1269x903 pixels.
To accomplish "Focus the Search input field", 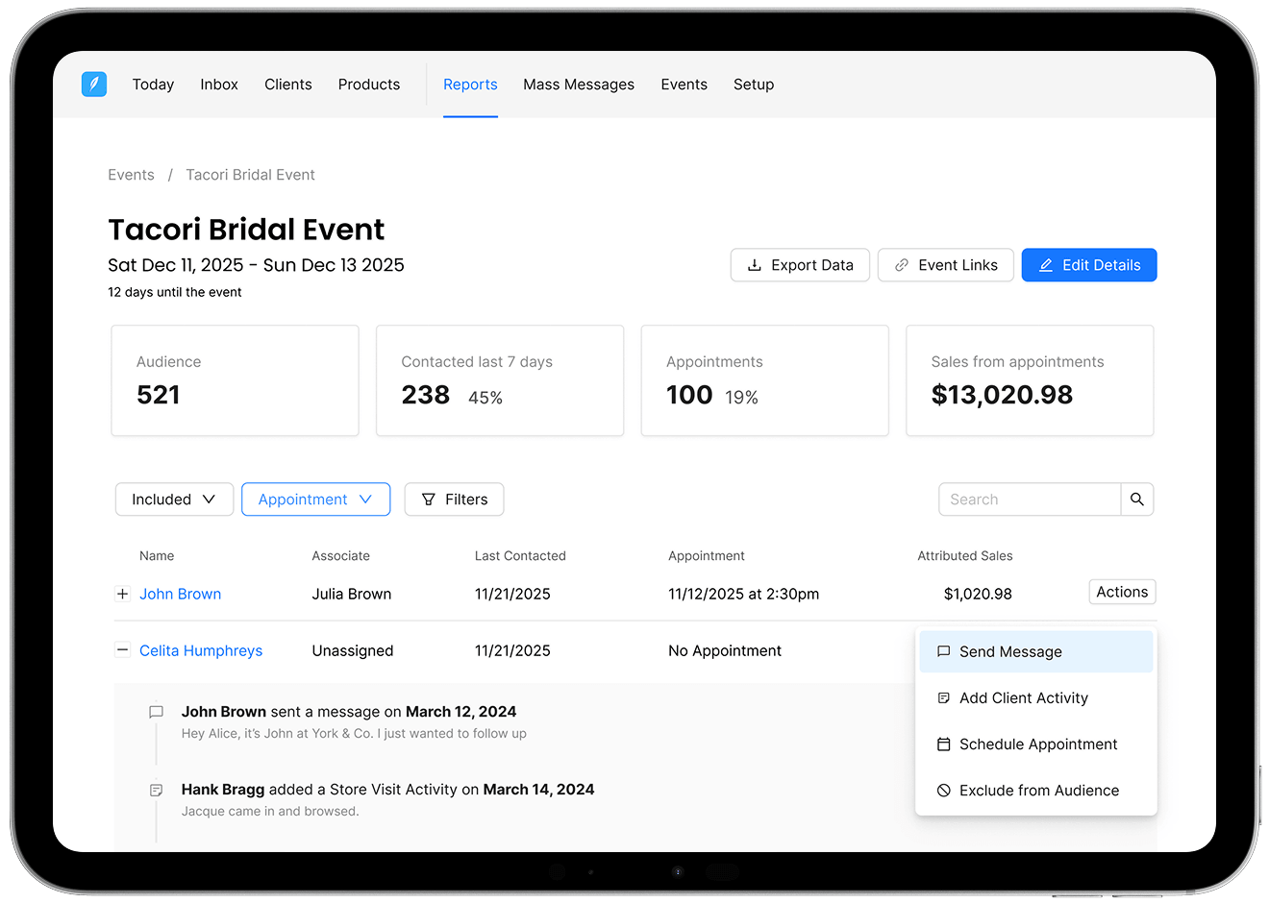I will [1030, 500].
